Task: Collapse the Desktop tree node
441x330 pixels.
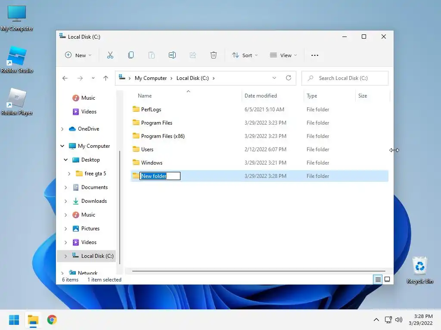Action: pyautogui.click(x=66, y=160)
